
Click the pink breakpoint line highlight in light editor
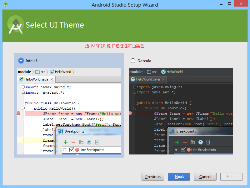[x=78, y=113]
